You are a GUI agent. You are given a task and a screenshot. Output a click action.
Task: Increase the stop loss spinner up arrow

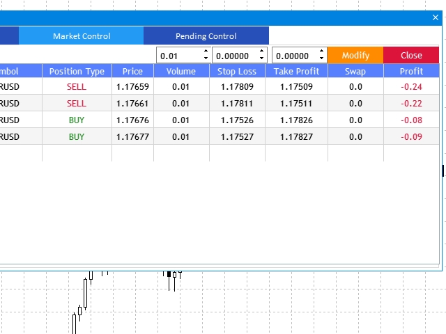pyautogui.click(x=261, y=51)
